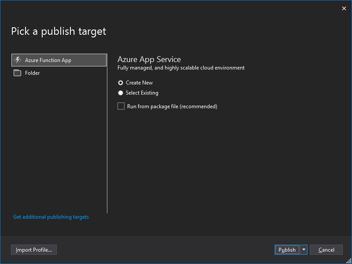Click the Cancel button
The image size is (352, 264).
pos(326,249)
